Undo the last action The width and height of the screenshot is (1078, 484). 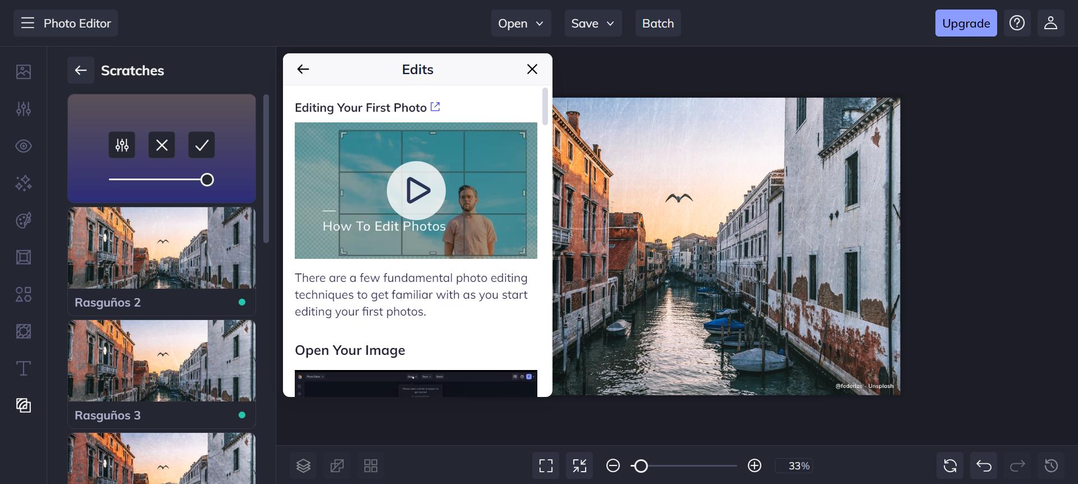click(984, 465)
